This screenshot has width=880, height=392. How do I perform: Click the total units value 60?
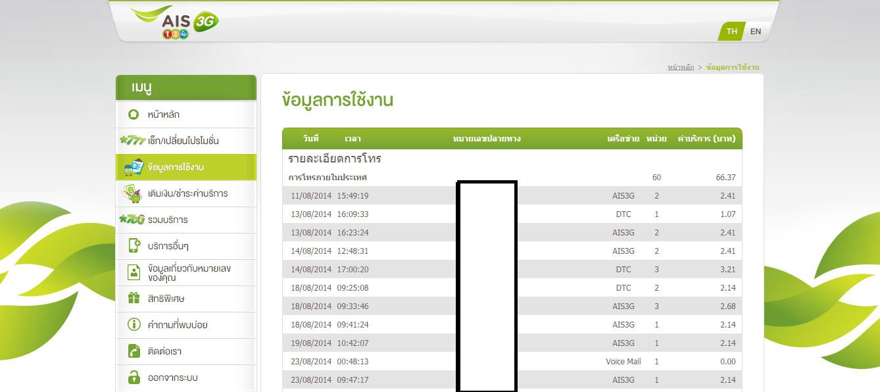(x=656, y=178)
